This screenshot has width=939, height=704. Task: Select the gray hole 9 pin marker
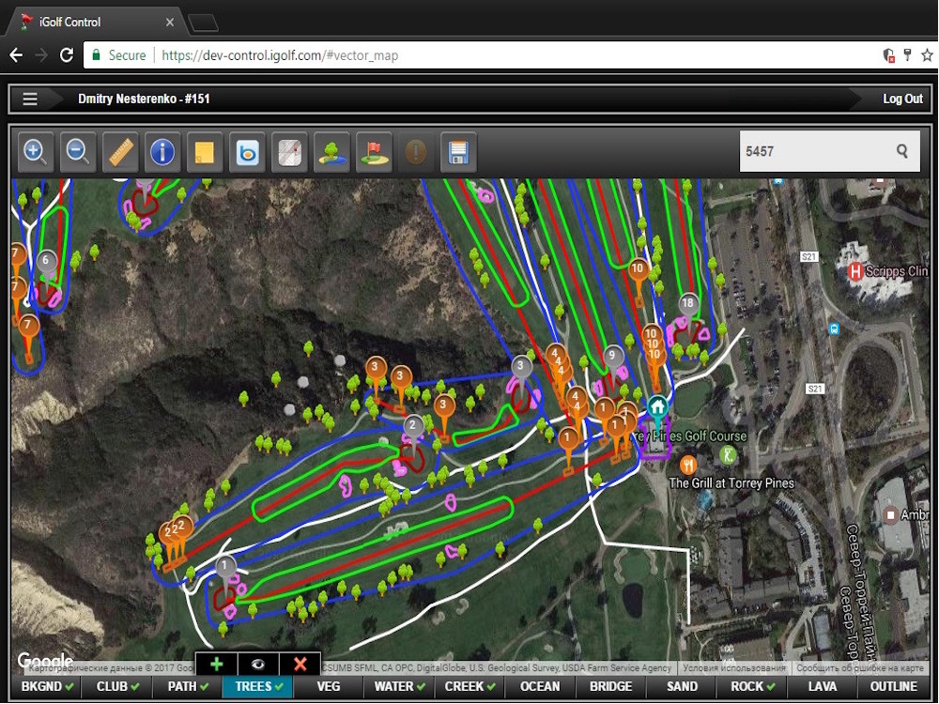611,358
